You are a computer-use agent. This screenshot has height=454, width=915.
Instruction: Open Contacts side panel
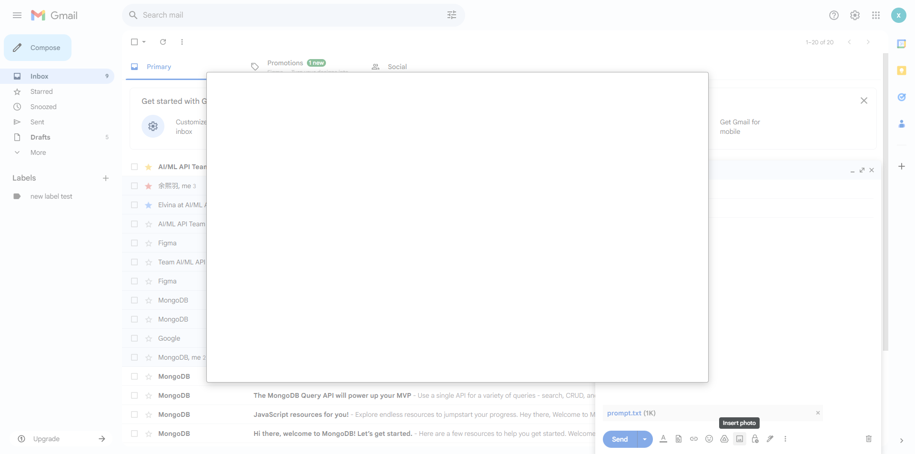click(x=902, y=124)
